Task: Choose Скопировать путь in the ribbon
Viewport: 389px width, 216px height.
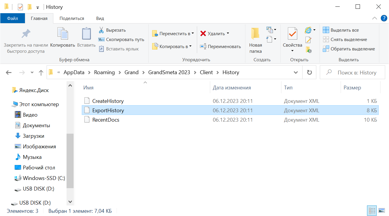Action: 121,40
